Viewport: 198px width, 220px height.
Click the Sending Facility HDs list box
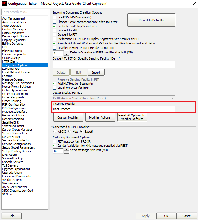(x=114, y=65)
